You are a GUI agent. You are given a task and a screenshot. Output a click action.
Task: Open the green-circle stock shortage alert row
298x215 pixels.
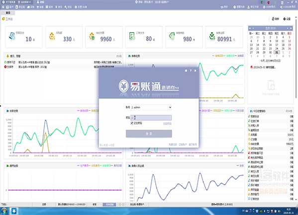click(x=63, y=62)
